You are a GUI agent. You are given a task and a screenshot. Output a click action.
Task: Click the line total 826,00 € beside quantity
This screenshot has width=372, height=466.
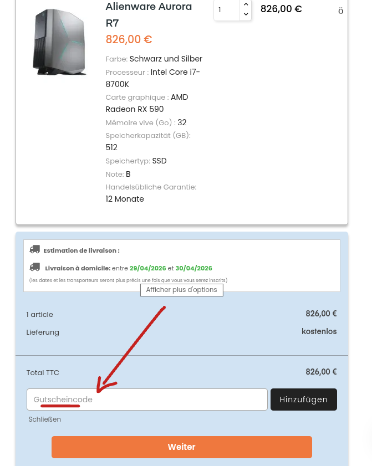point(281,9)
